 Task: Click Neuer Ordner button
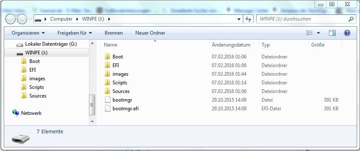click(x=150, y=33)
